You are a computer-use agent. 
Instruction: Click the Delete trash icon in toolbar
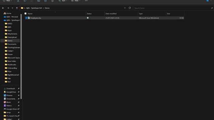click(x=52, y=1)
